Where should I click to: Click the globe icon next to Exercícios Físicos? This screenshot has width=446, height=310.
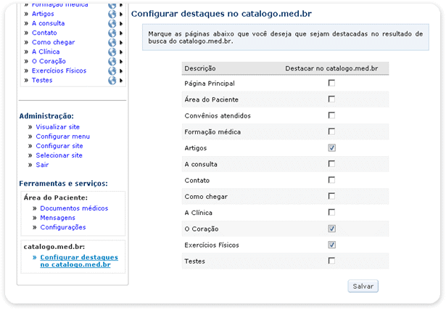(112, 70)
